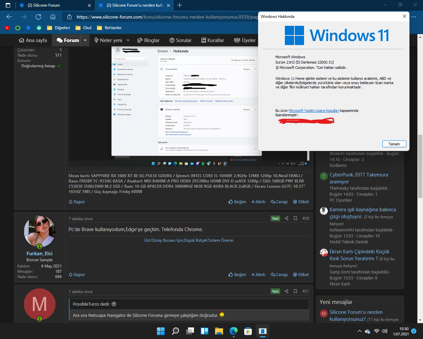Open the red M avatar profile
The width and height of the screenshot is (423, 339).
point(40,304)
